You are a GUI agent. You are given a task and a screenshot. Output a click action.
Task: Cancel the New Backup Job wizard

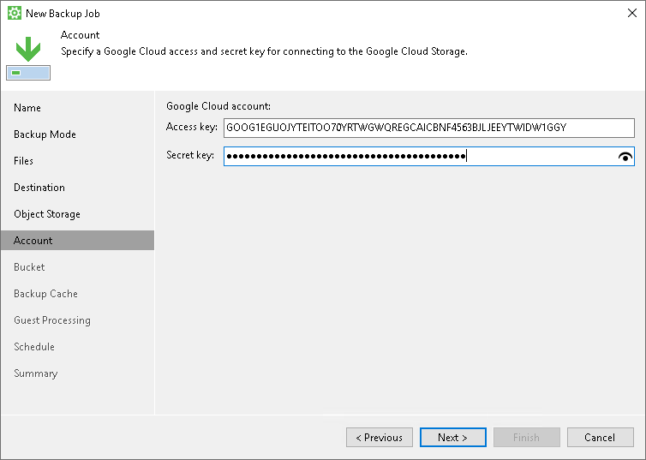pyautogui.click(x=601, y=438)
